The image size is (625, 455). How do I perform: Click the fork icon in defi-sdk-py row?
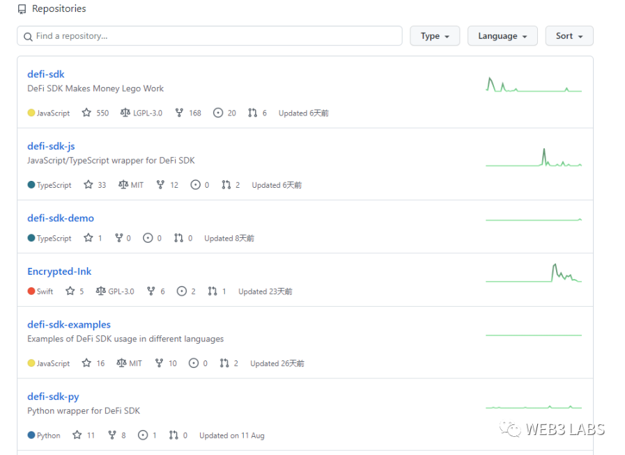tap(112, 435)
